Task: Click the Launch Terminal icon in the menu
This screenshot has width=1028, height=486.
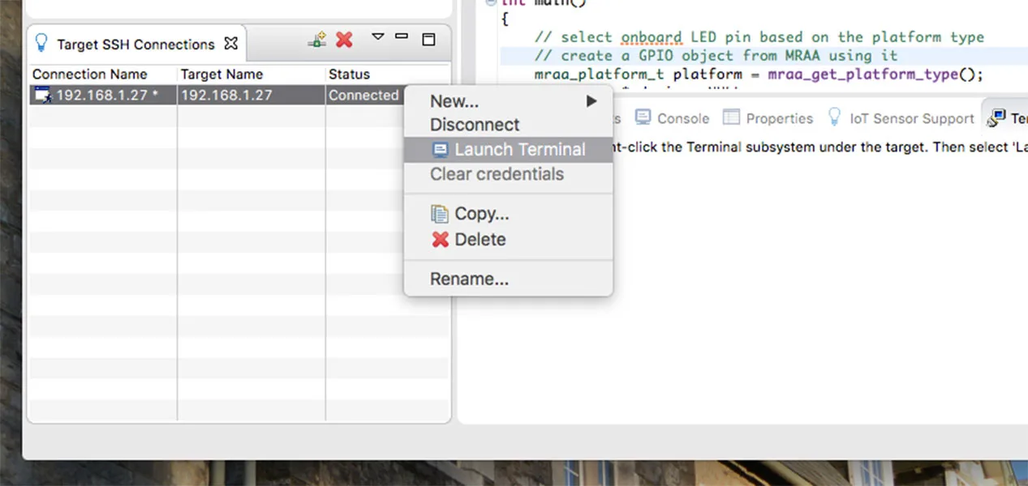Action: (439, 149)
